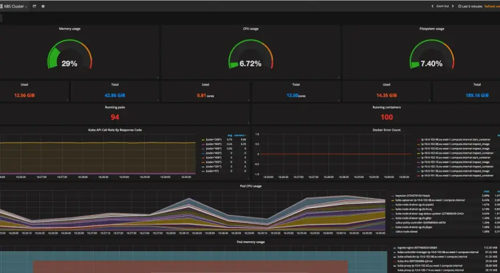This screenshot has height=273, width=500.
Task: Click the 29% memory gauge
Action: [x=69, y=54]
